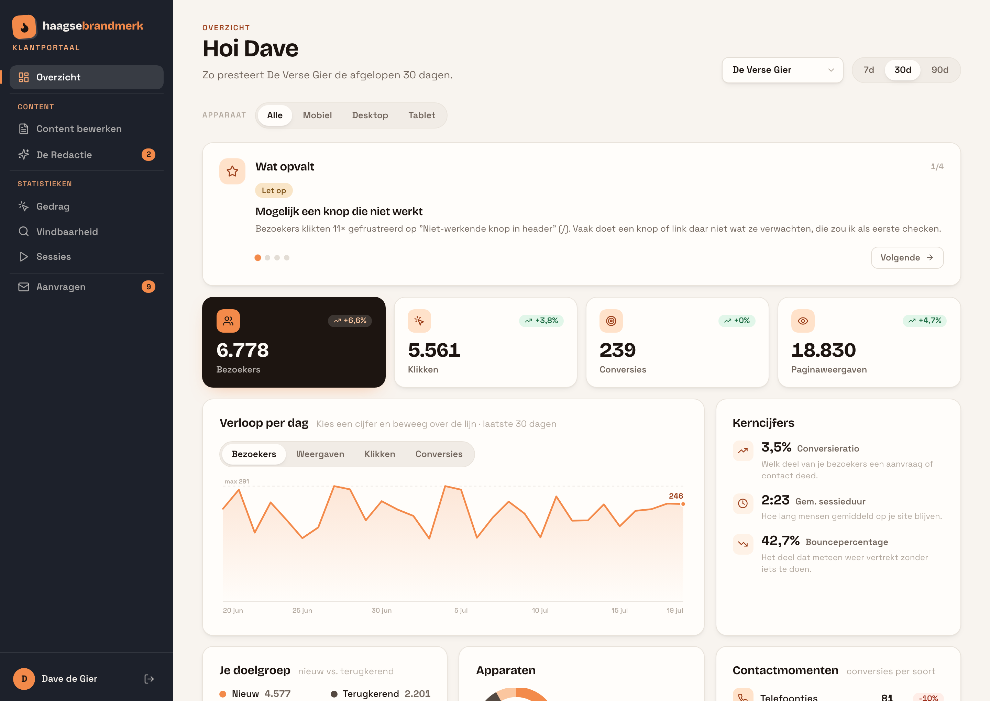The height and width of the screenshot is (701, 990).
Task: Click the clock icon next to Gem. sessieduur
Action: tap(742, 503)
